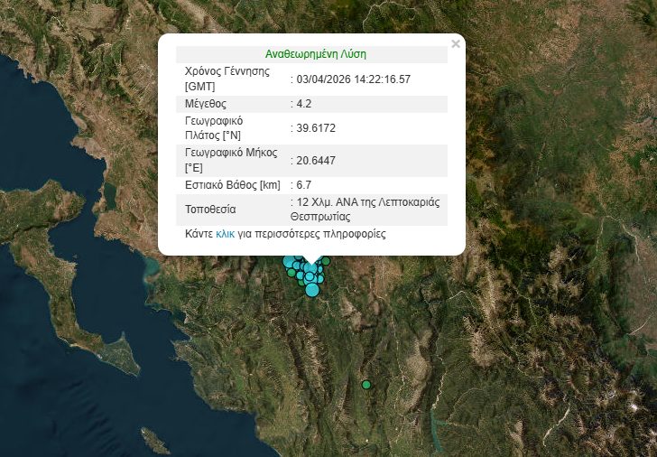This screenshot has height=457, width=657.
Task: Select the largest cyan marker below the cluster
Action: 312,290
